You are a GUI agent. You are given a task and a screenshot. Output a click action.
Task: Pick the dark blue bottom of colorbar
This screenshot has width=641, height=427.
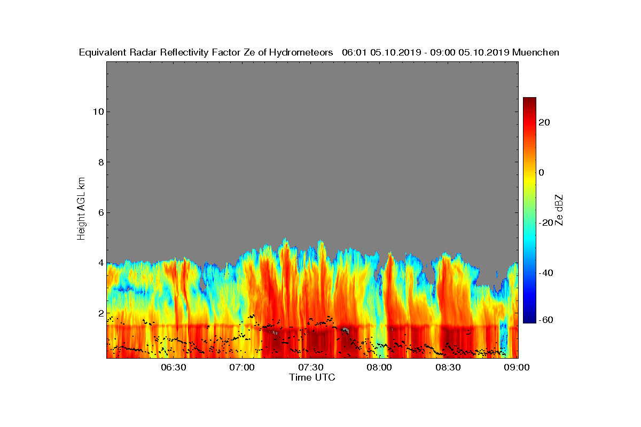[x=529, y=320]
